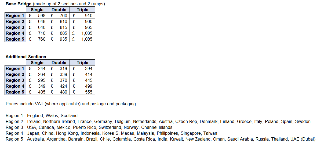Select Region 3 row label in Base Bridge table
Image resolution: width=324 pixels, height=147 pixels.
click(x=15, y=27)
